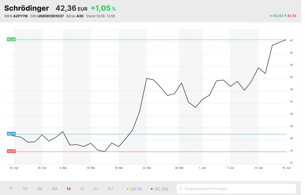305x195 pixels.
Task: Click the green 42,36 price marker
Action: pyautogui.click(x=11, y=39)
